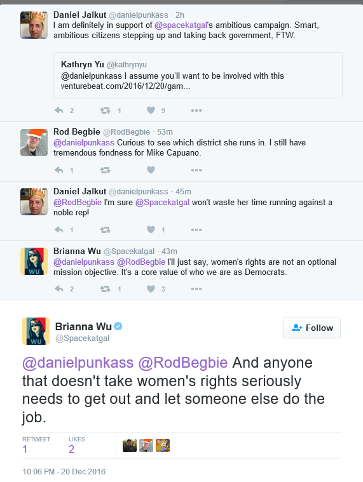Retweet Daniel Jalkut's 45m reply
Viewport: 363px width, 482px height.
105,230
